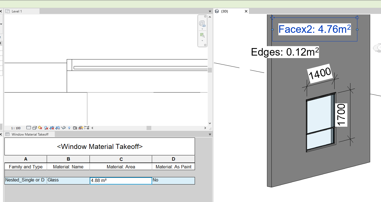
Task: Expand the zoom tool dropdown arrow
Action: tap(202, 41)
